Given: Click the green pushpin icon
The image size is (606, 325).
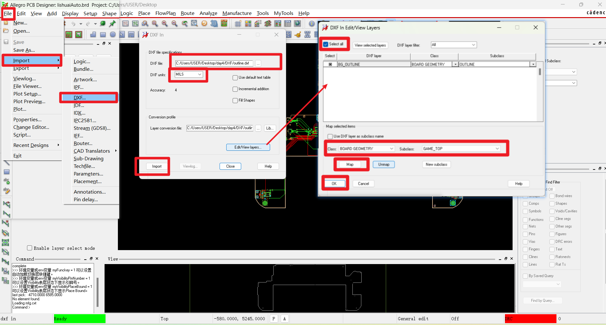Looking at the screenshot, I should click(112, 23).
